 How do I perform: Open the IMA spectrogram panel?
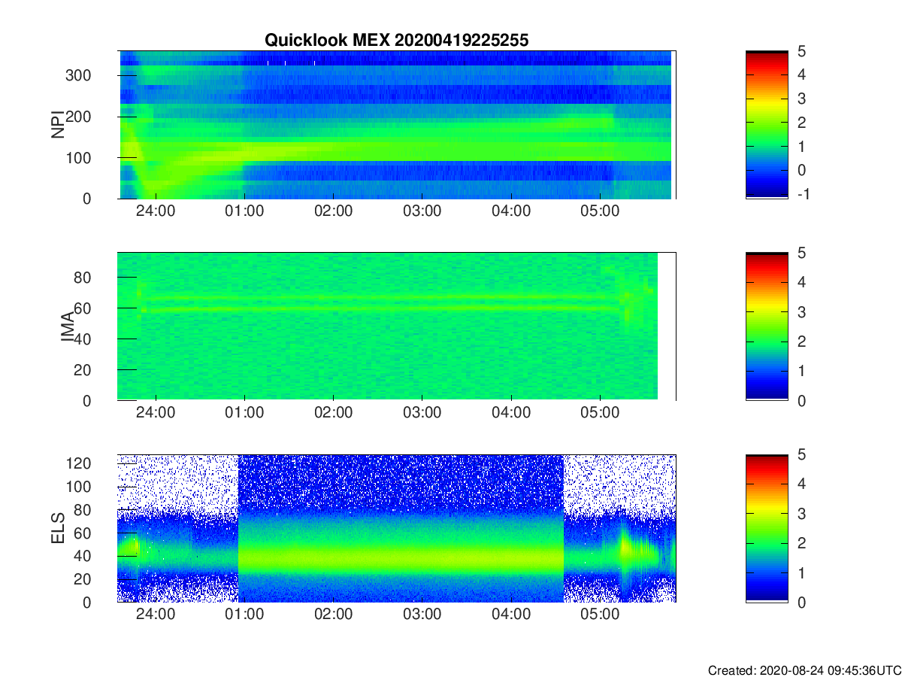tap(396, 326)
